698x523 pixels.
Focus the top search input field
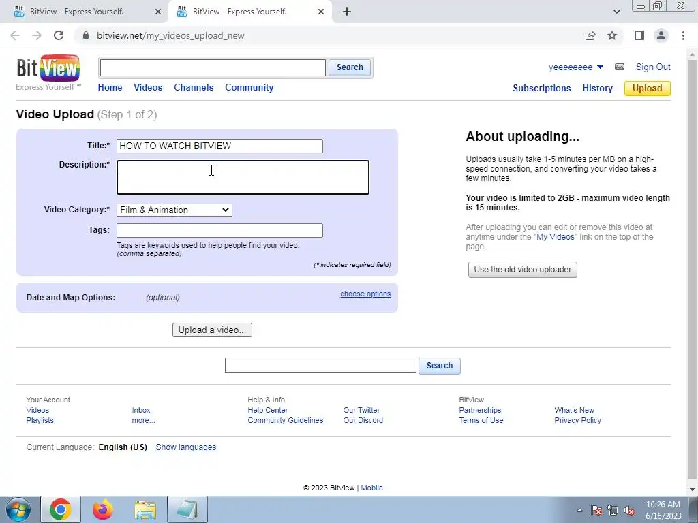213,67
